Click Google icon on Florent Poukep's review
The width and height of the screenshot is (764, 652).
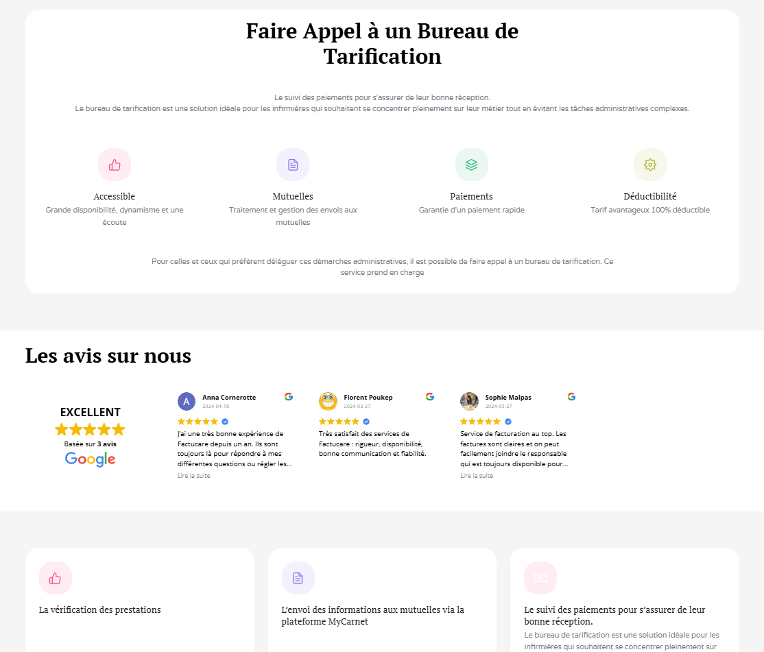tap(430, 396)
